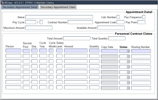Click Routing Number field in second row

pos(141,56)
